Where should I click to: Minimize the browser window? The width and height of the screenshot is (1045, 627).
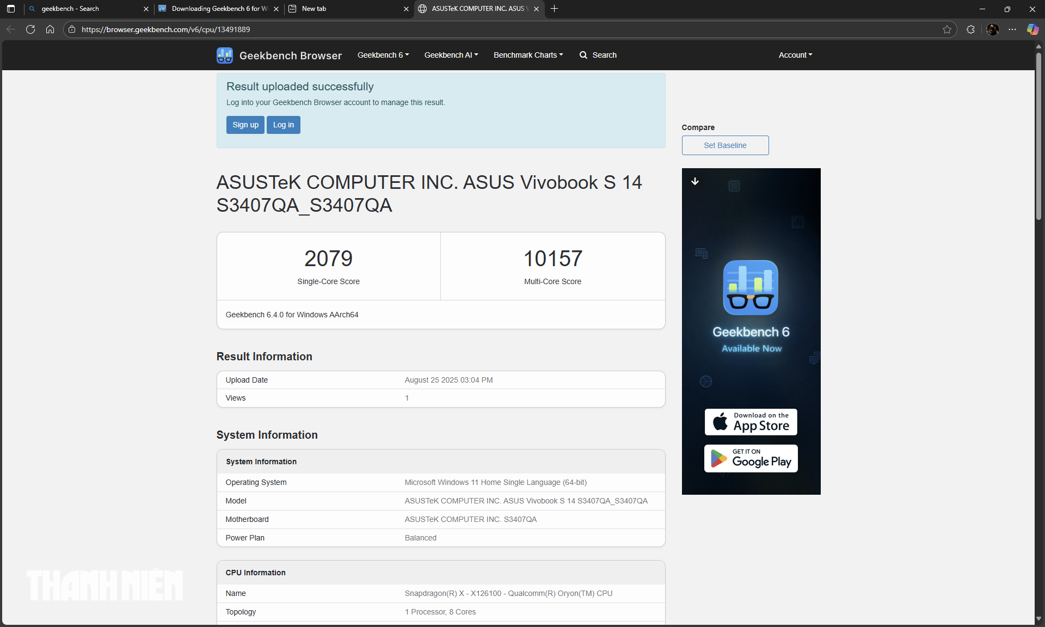coord(982,9)
